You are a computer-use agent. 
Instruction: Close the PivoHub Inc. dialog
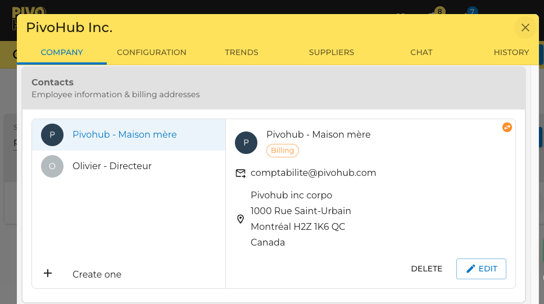(x=525, y=28)
